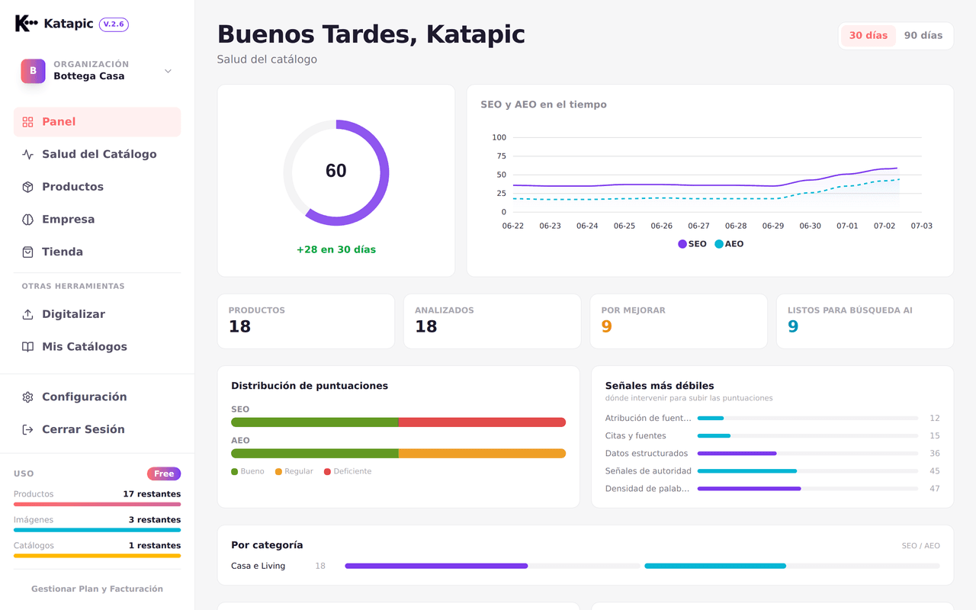Click the Configuración gear icon

(x=28, y=397)
